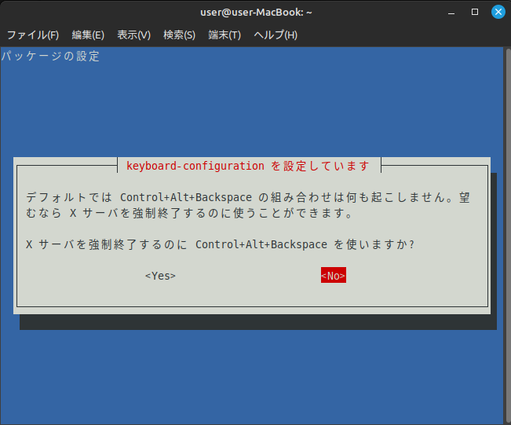Click the 'user@user-MacBook: ~' window title

pos(256,13)
